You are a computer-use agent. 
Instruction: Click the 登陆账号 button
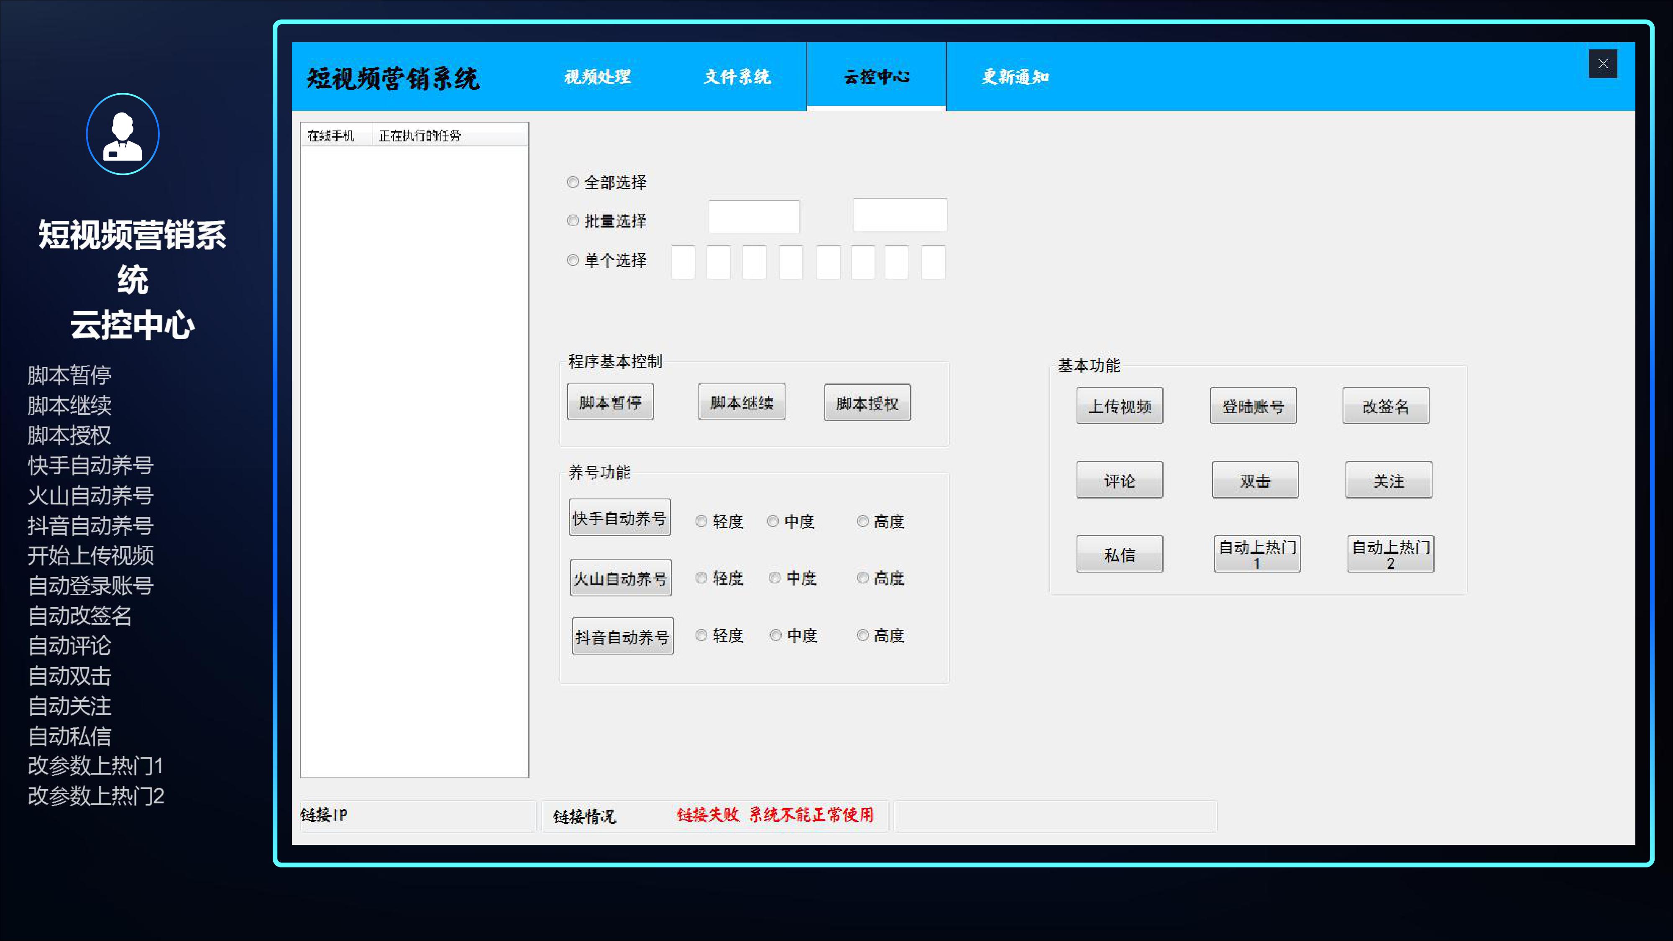point(1253,406)
